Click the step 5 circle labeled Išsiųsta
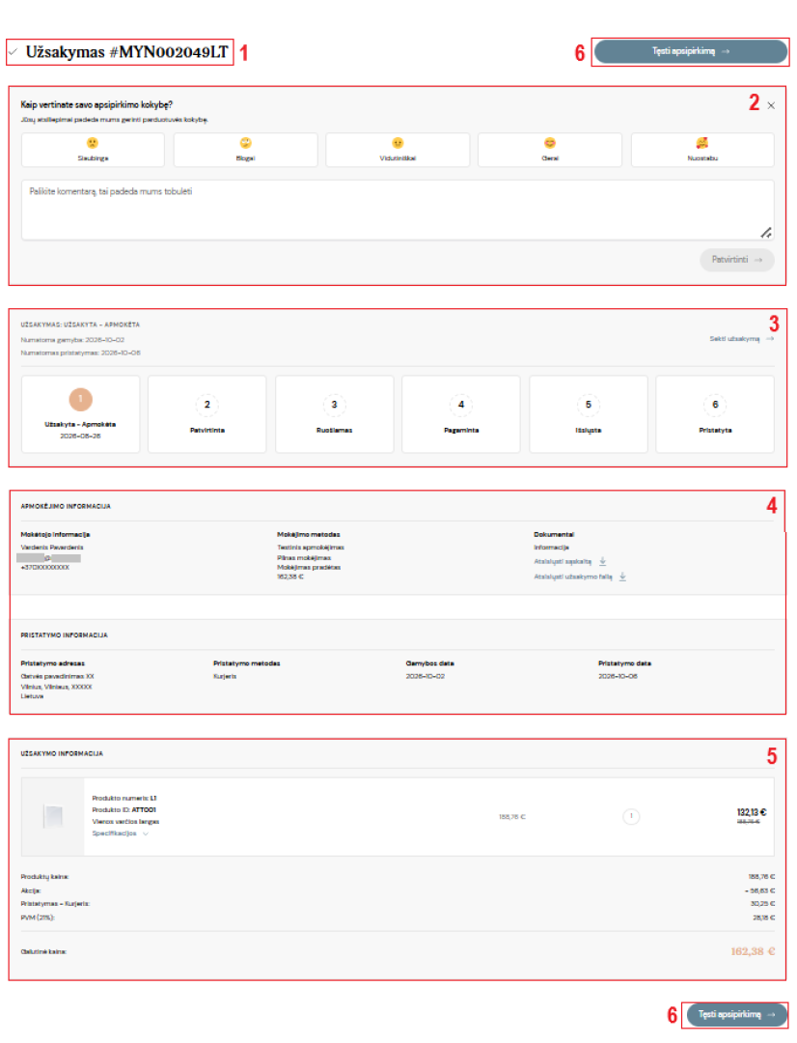Screen dimensions: 797x1043 pyautogui.click(x=589, y=405)
